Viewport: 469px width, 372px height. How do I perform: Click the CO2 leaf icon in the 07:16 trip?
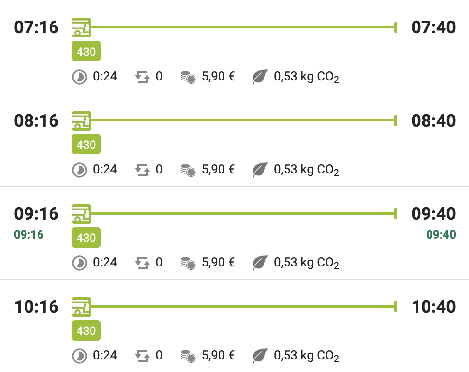[x=260, y=77]
